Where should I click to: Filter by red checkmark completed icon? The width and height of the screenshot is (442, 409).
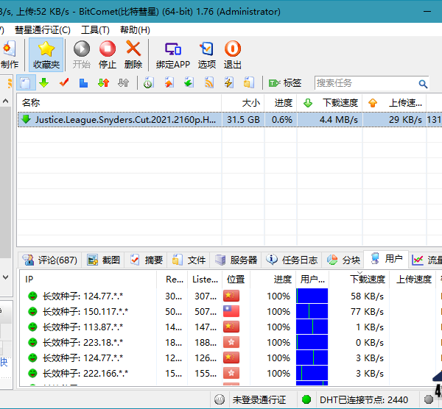(x=64, y=82)
